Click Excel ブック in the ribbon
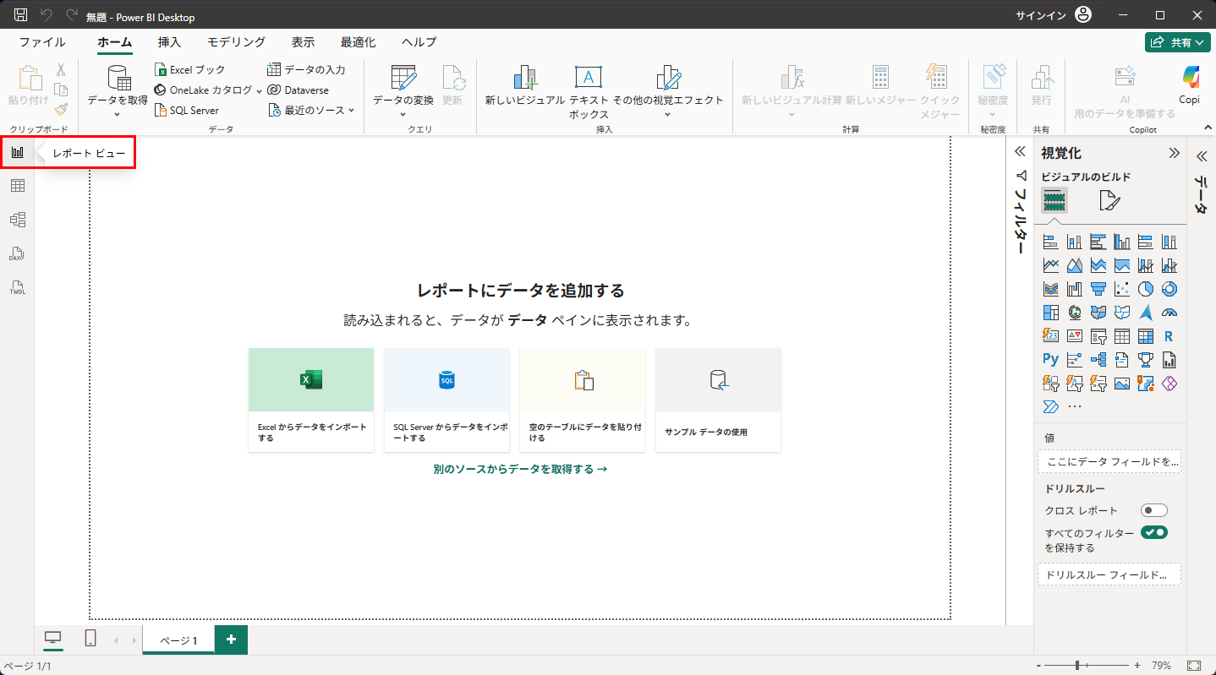The height and width of the screenshot is (675, 1216). pos(190,70)
